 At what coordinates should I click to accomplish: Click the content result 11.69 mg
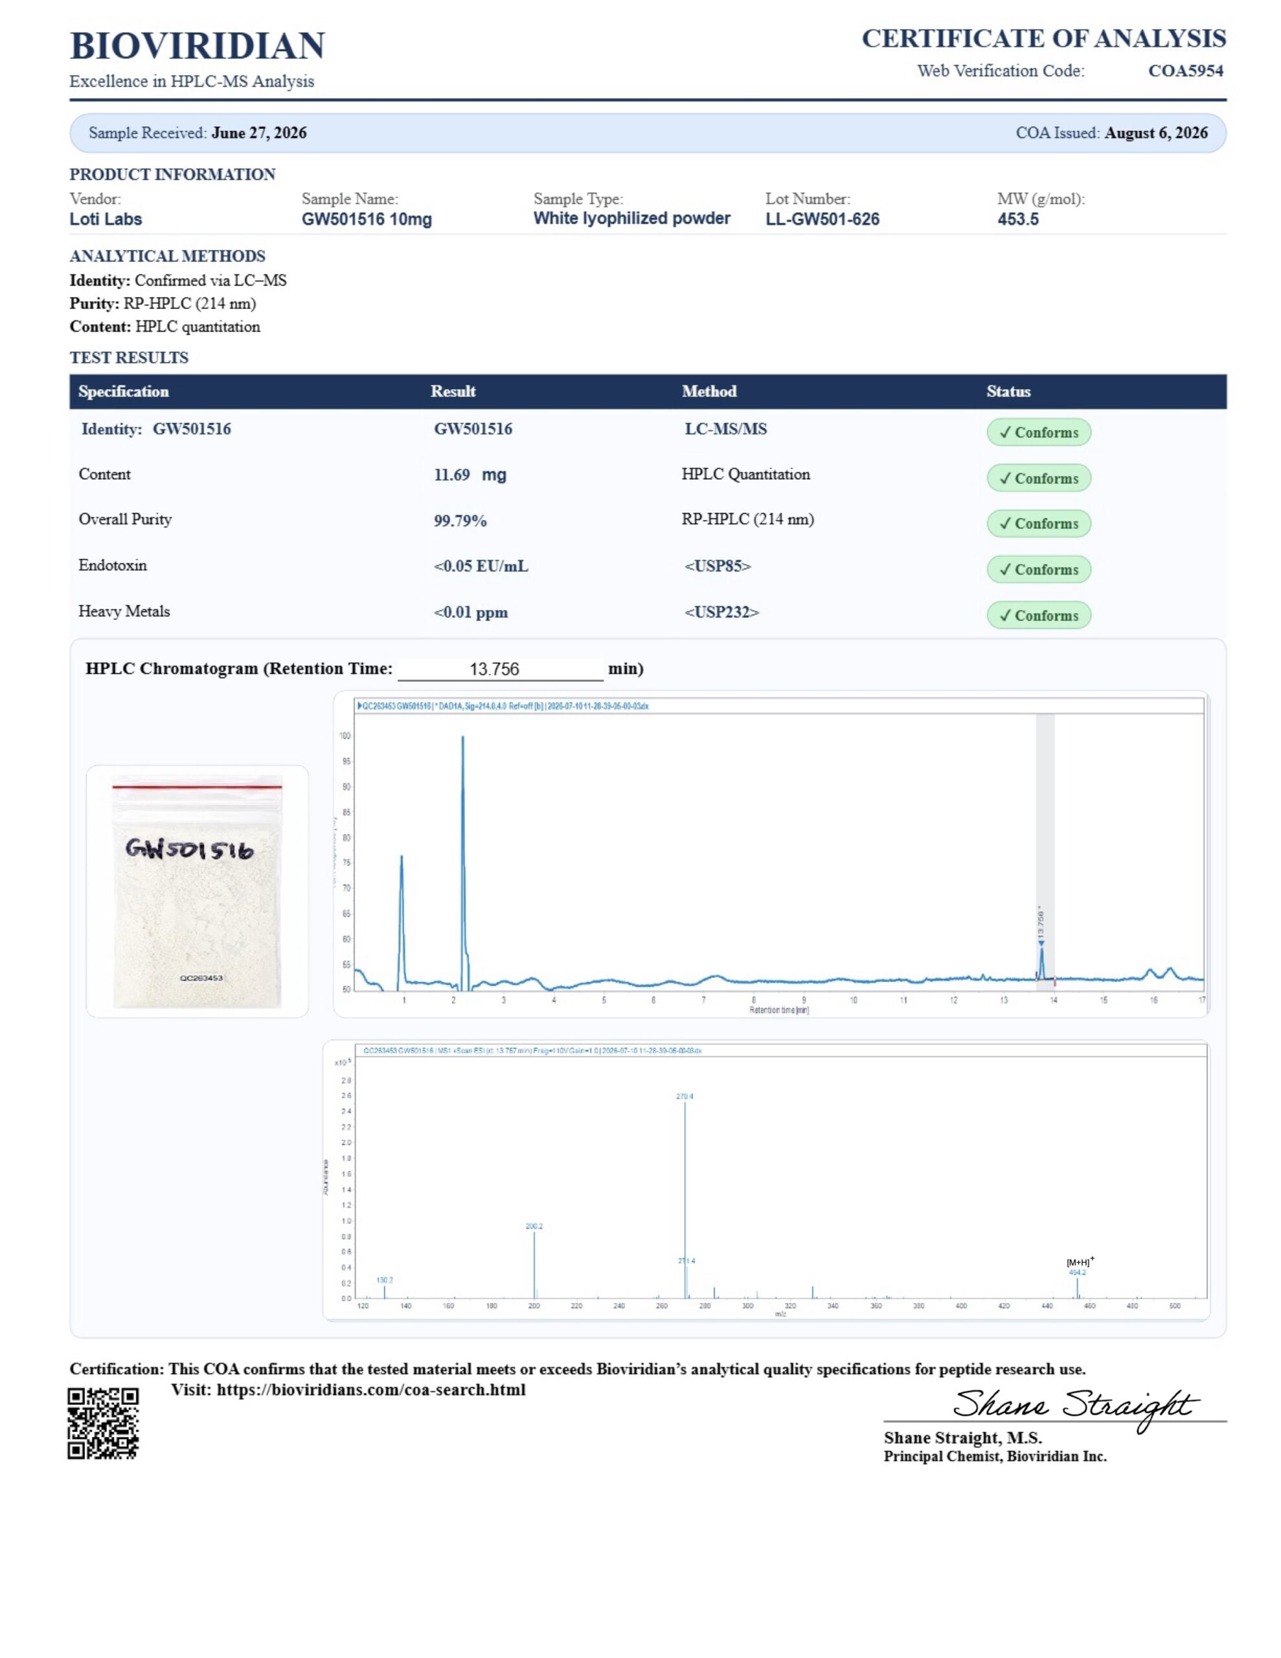pyautogui.click(x=470, y=475)
